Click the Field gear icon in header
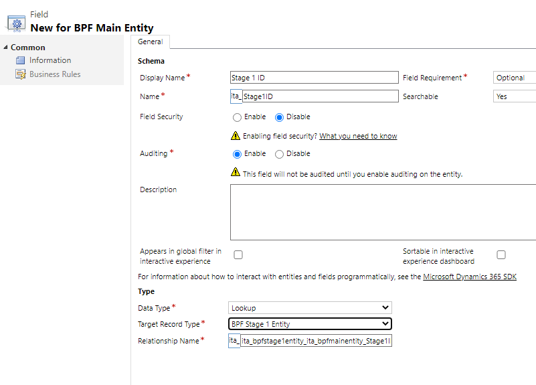Image resolution: width=536 pixels, height=385 pixels. pyautogui.click(x=17, y=24)
